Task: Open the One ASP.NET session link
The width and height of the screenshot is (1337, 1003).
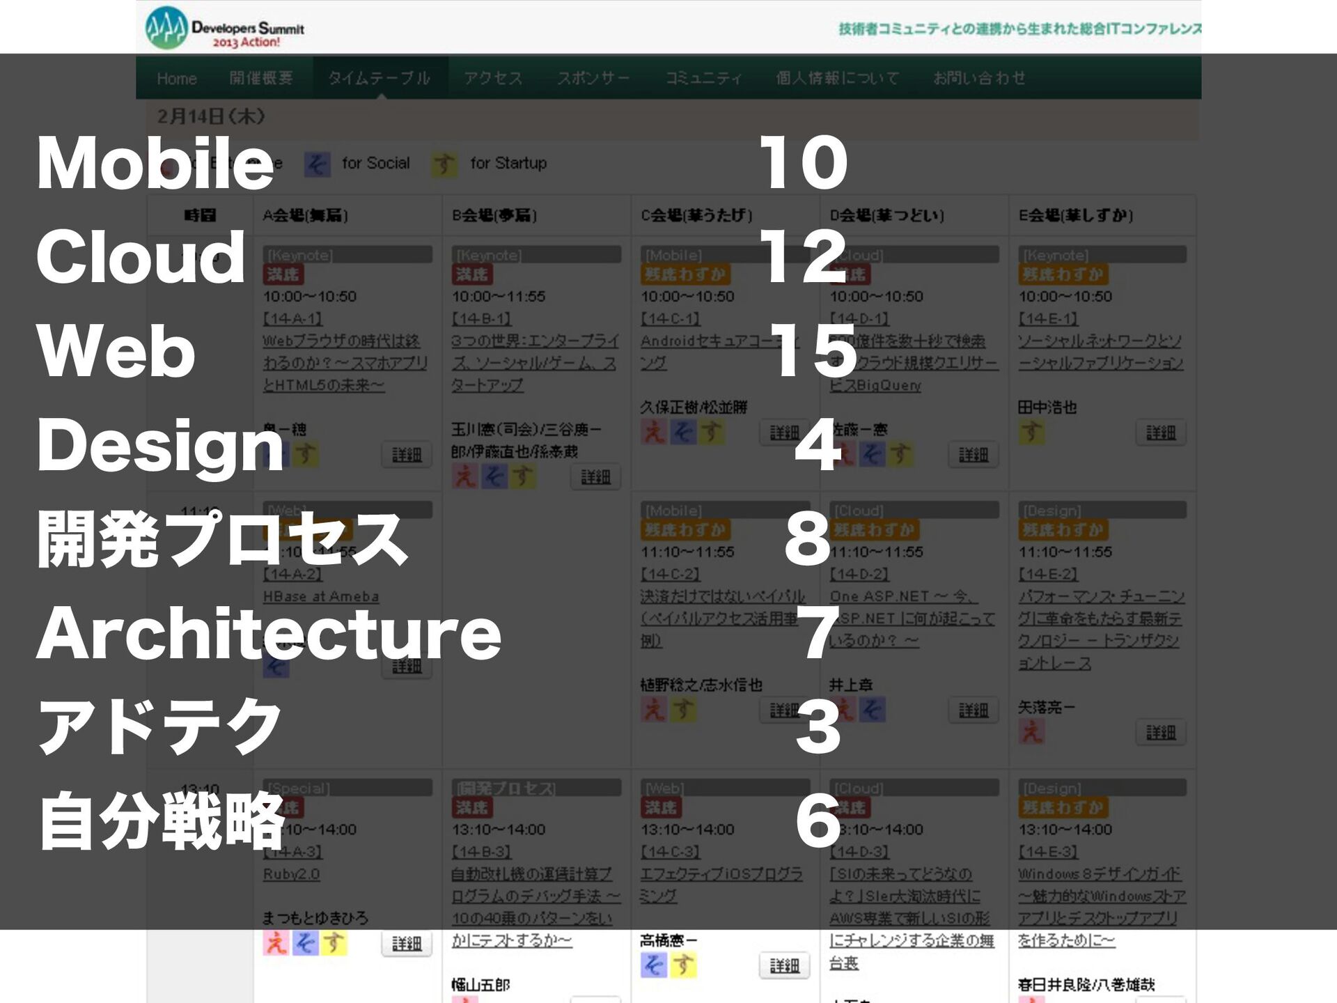Action: 912,619
